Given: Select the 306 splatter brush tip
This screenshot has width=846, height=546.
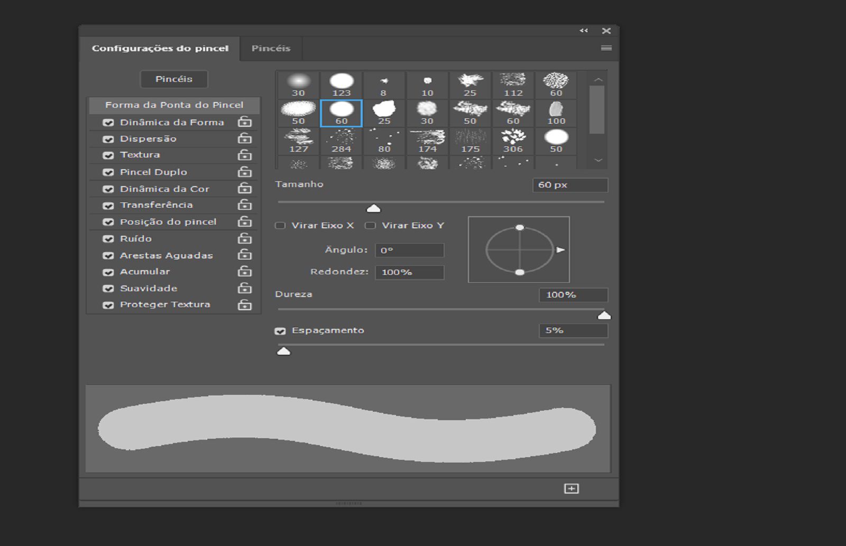Looking at the screenshot, I should [x=513, y=141].
